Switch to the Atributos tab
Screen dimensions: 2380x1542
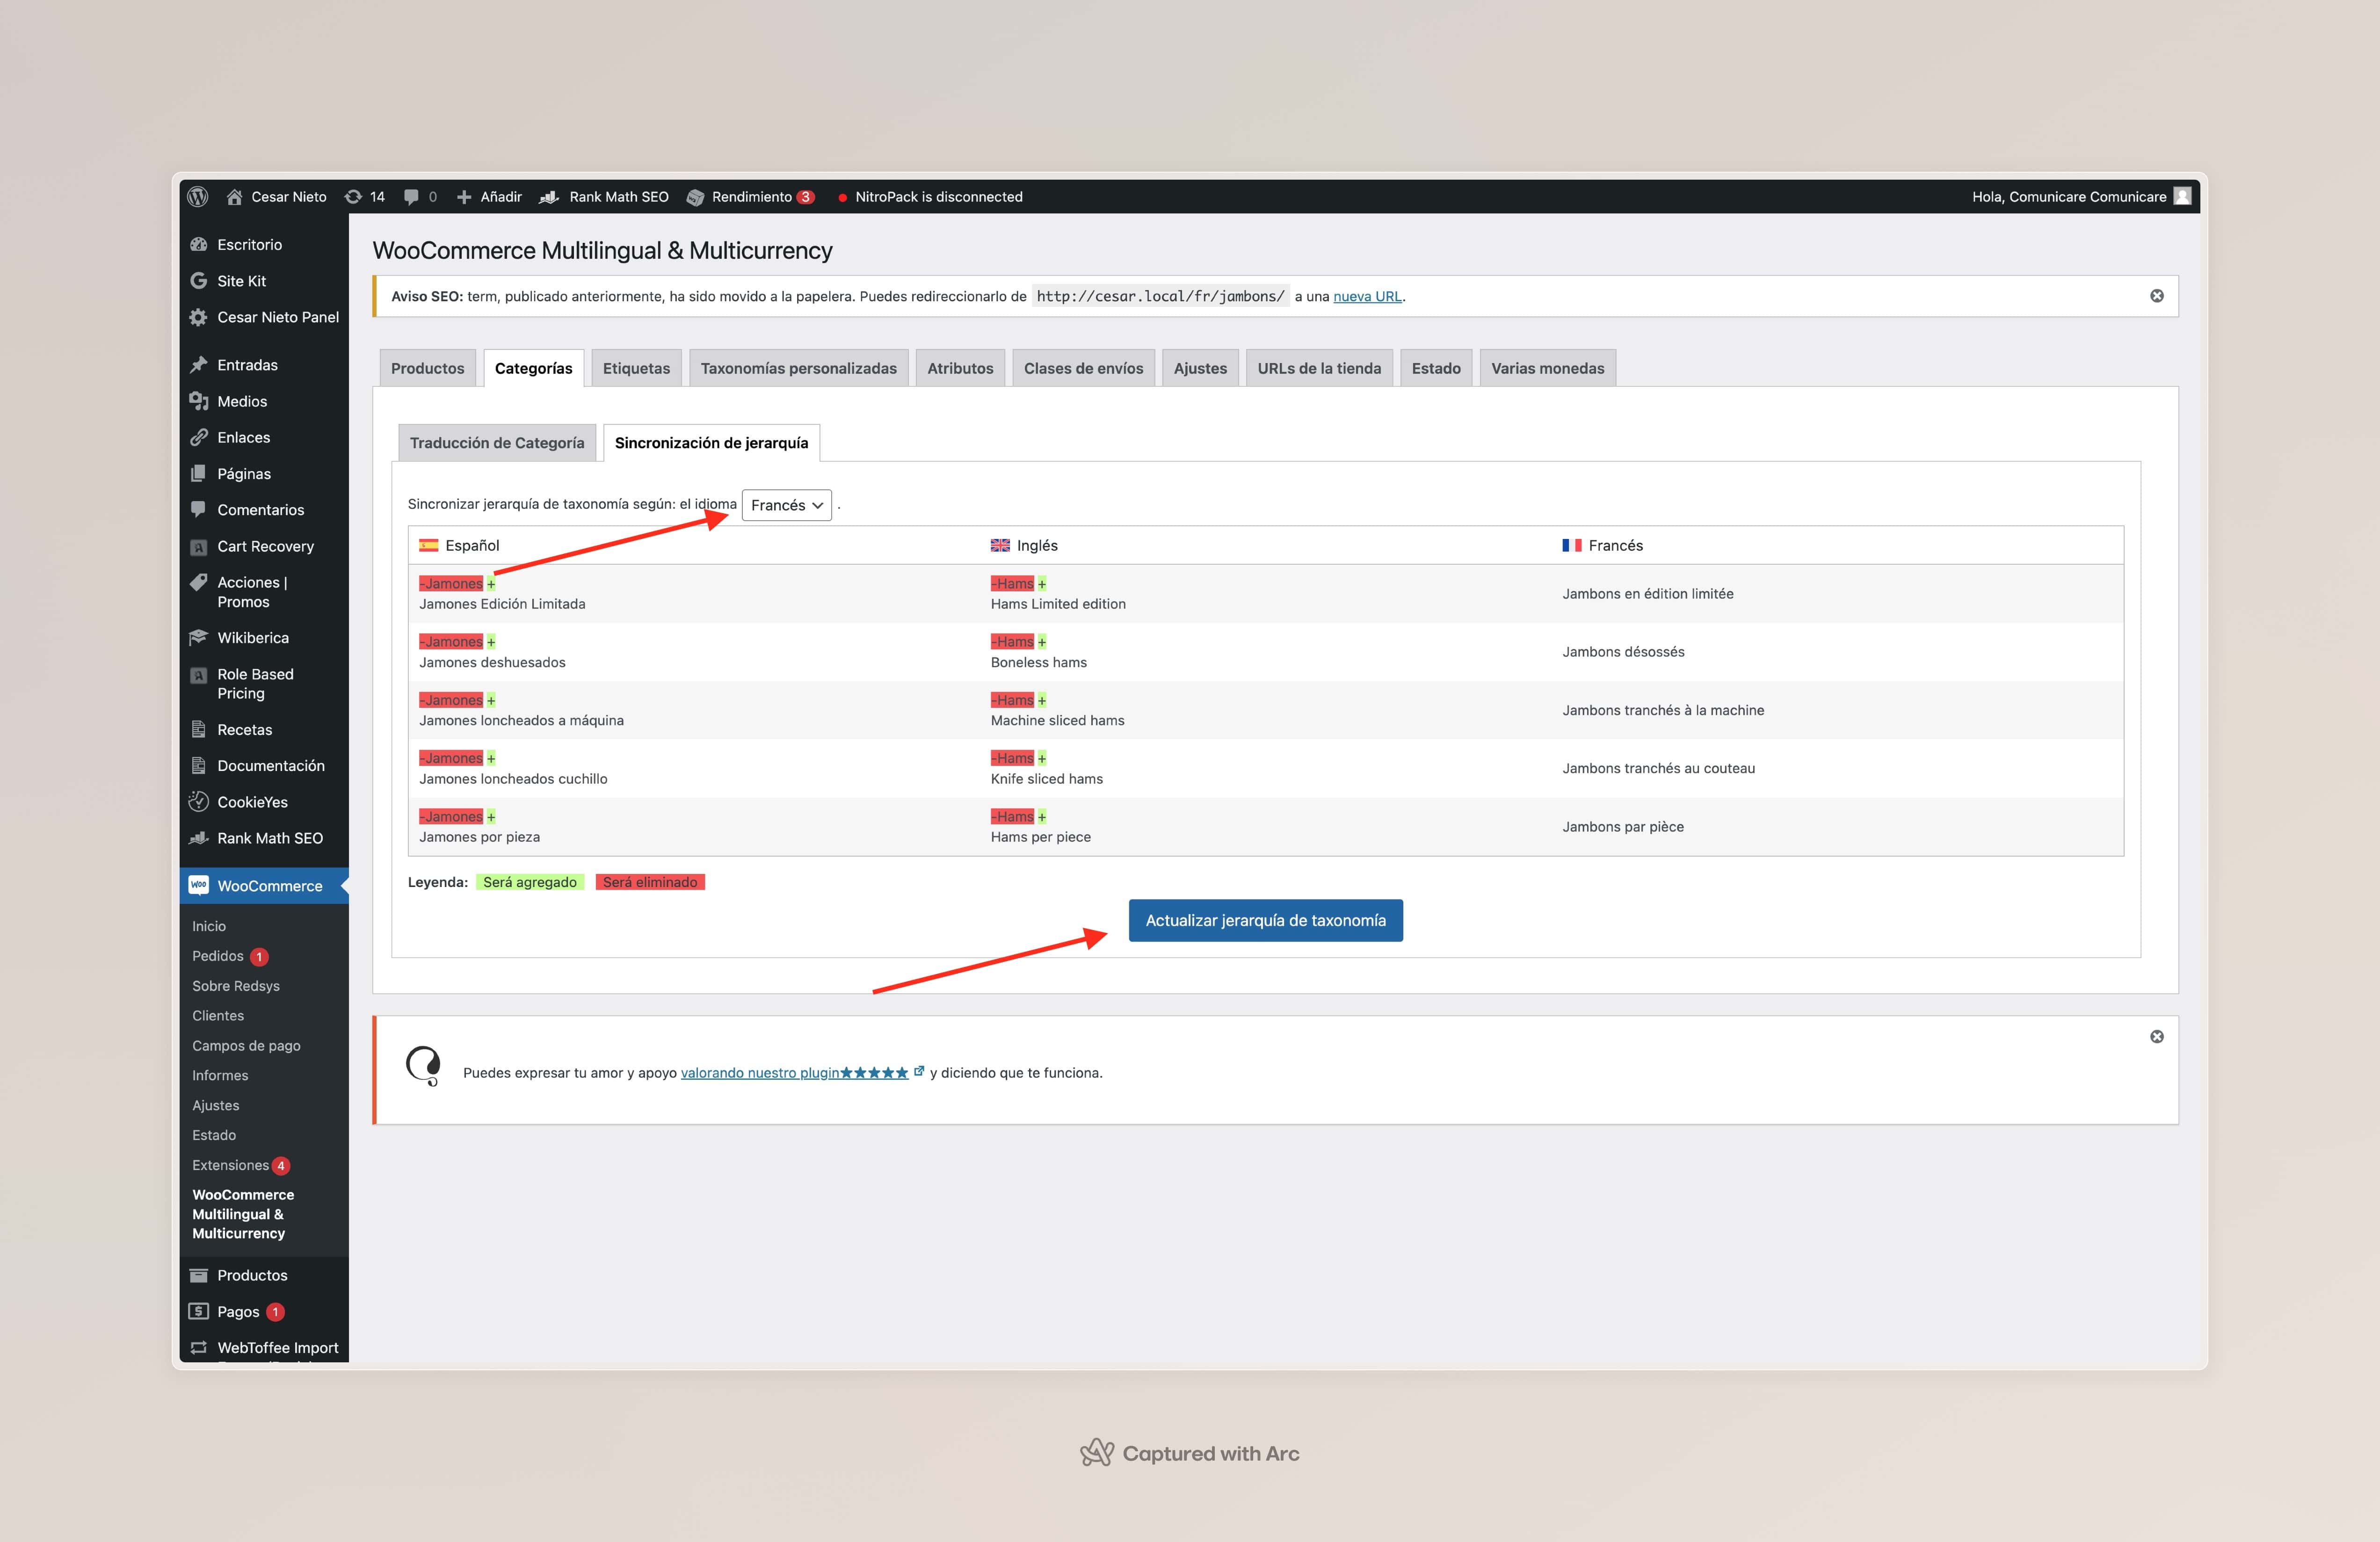(x=960, y=368)
